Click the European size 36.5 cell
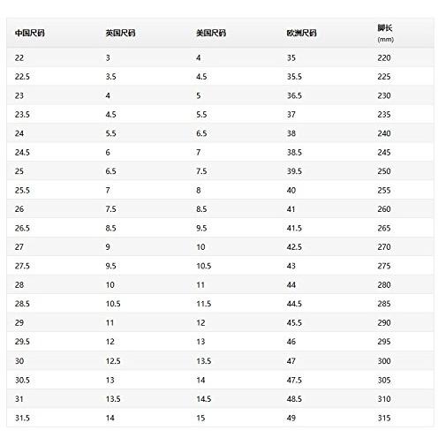 click(294, 95)
